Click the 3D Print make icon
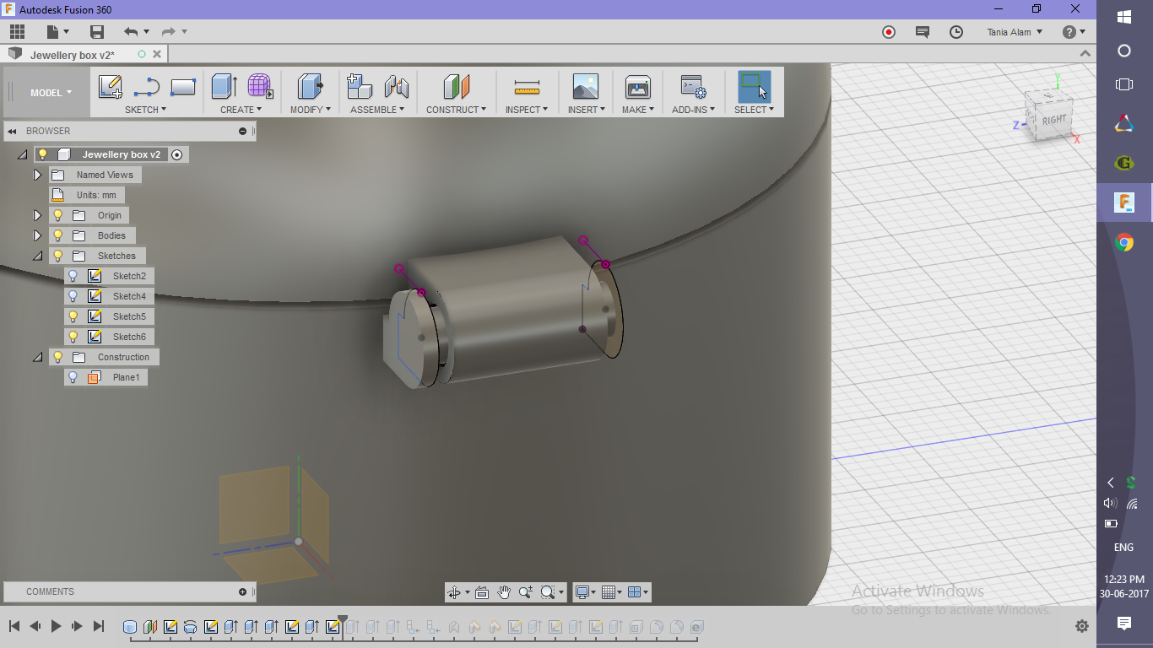Screen dimensions: 1153x648 coord(637,87)
